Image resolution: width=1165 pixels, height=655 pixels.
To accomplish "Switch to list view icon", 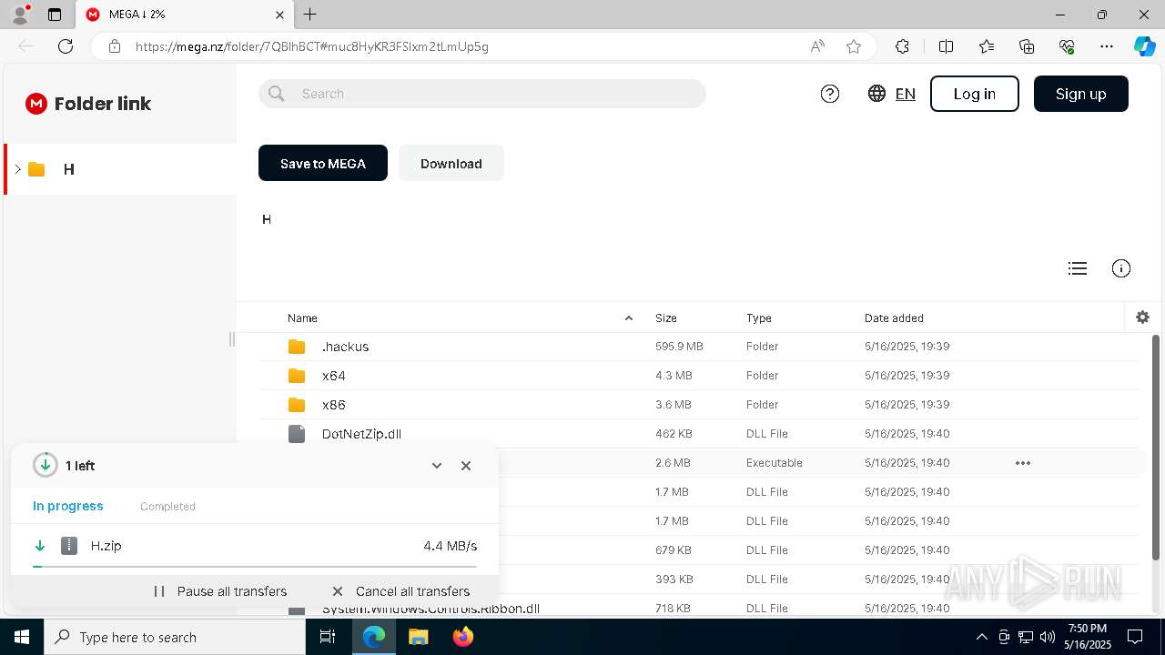I will click(x=1078, y=268).
